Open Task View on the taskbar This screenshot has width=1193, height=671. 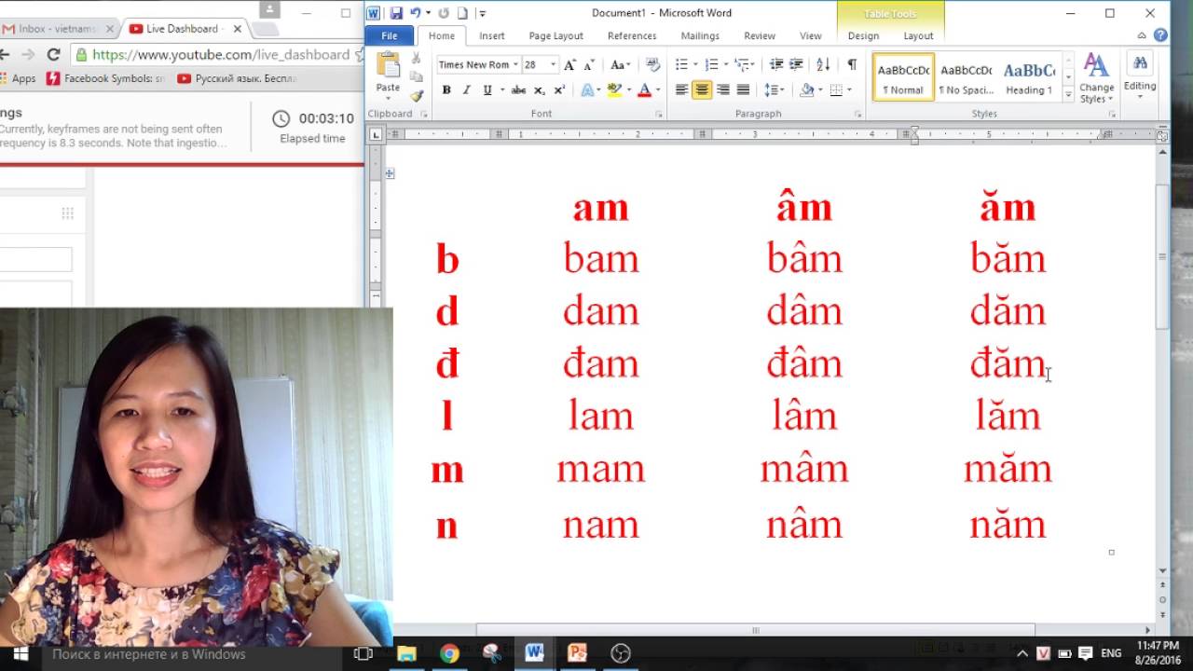point(363,653)
